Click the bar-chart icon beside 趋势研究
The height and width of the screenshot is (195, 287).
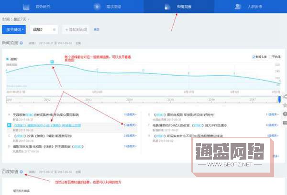(26, 7)
